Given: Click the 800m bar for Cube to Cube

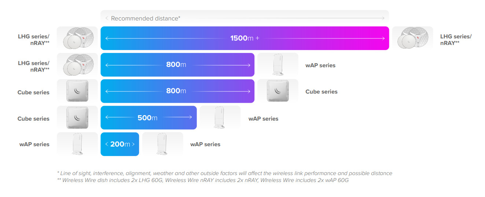Looking at the screenshot, I should coord(177,91).
